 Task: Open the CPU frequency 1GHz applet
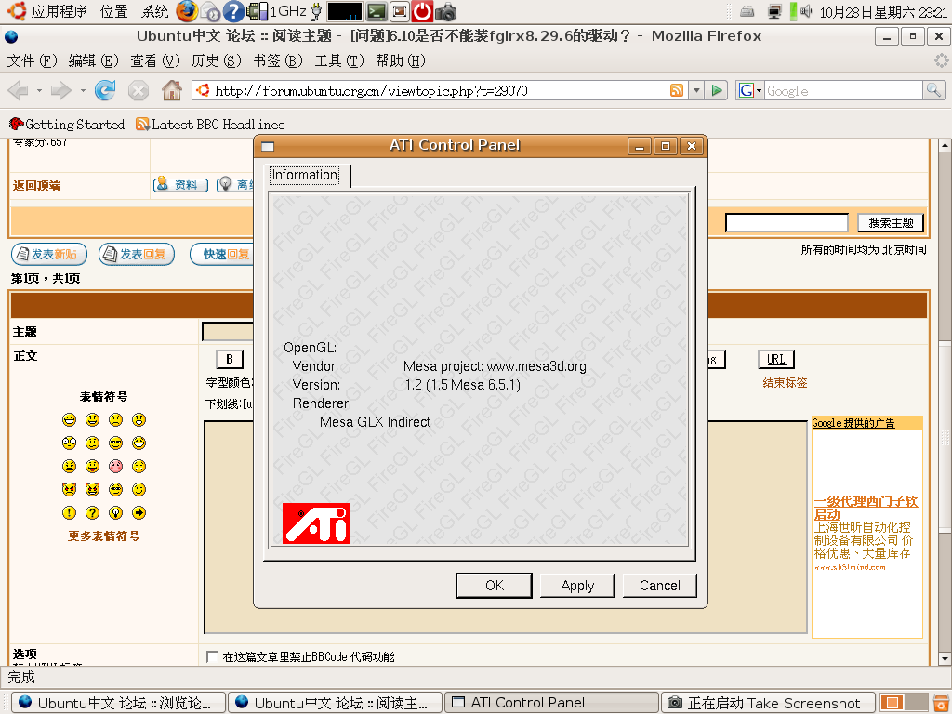(x=276, y=11)
